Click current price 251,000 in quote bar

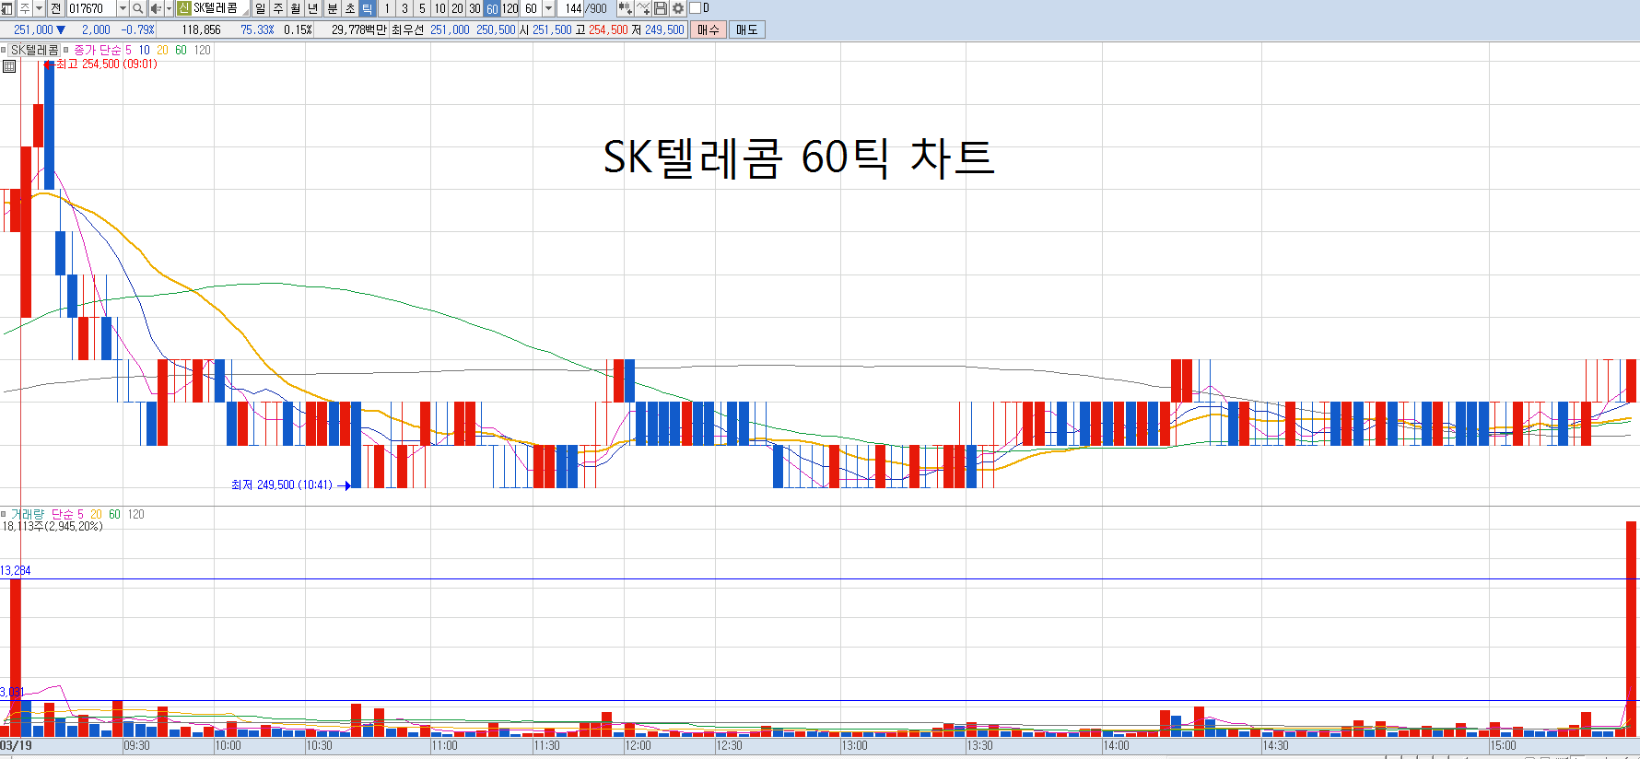pyautogui.click(x=33, y=29)
